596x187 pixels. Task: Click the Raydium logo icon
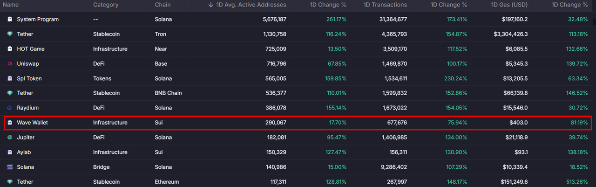[10, 108]
